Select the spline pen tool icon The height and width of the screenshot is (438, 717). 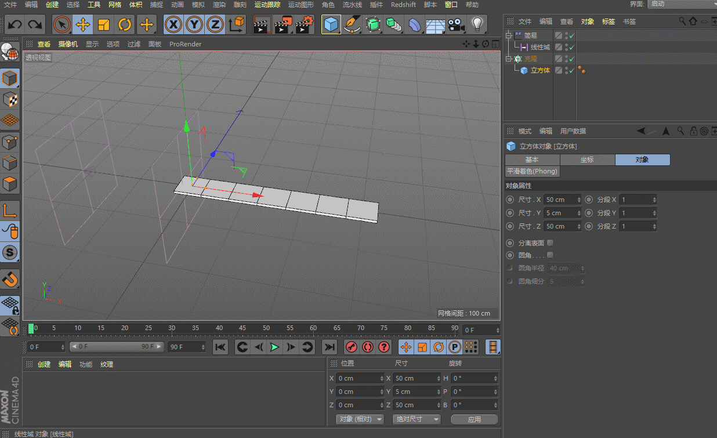(352, 24)
